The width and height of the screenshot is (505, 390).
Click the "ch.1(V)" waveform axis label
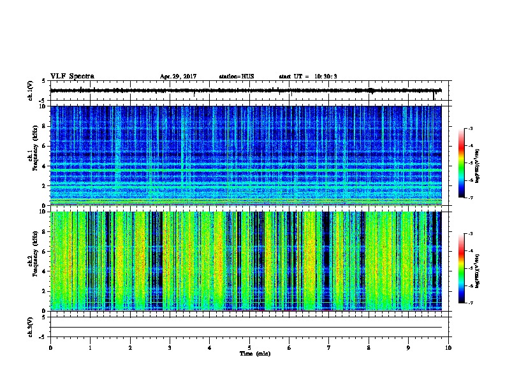(31, 90)
